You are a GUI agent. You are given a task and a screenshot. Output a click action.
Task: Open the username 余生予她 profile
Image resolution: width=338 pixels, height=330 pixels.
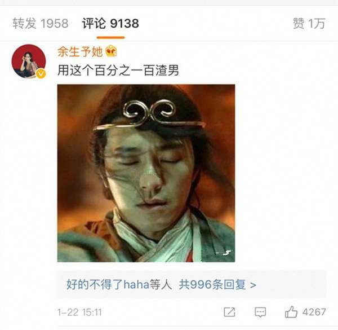(x=80, y=52)
